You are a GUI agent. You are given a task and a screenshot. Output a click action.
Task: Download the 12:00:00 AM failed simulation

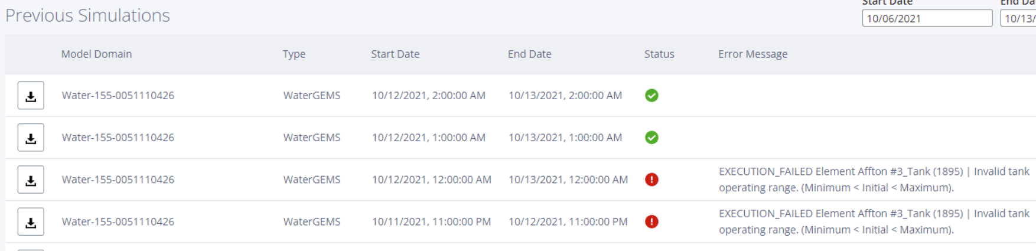tap(31, 180)
